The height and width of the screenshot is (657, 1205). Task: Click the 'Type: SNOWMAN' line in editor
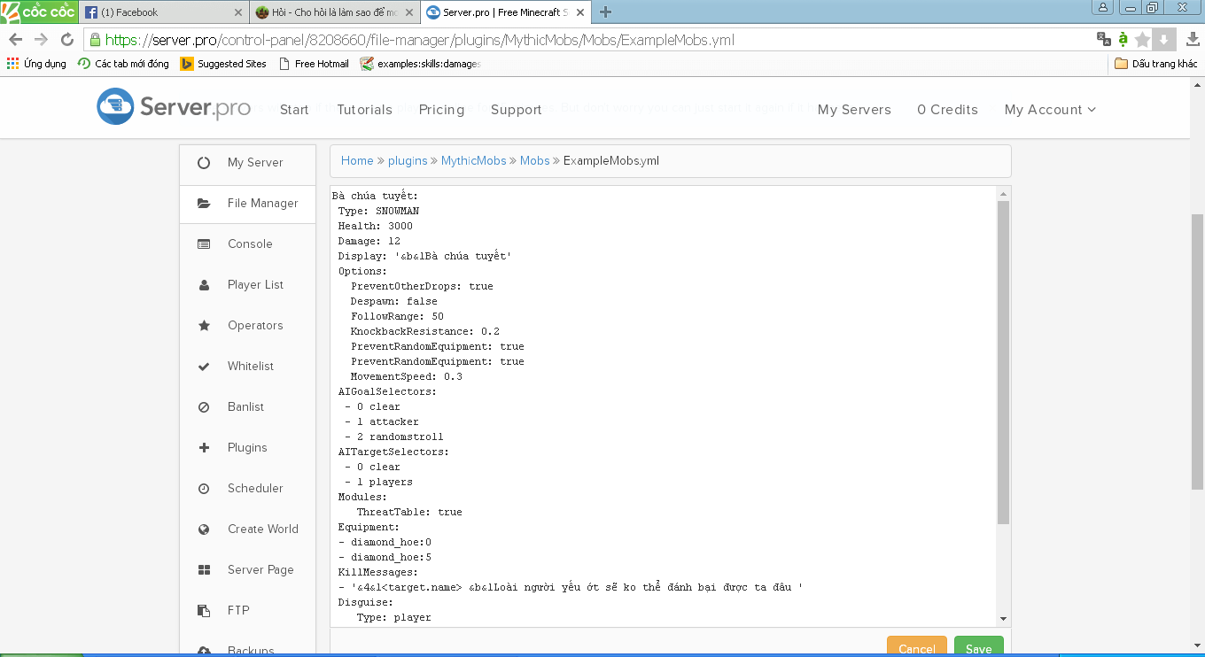378,211
